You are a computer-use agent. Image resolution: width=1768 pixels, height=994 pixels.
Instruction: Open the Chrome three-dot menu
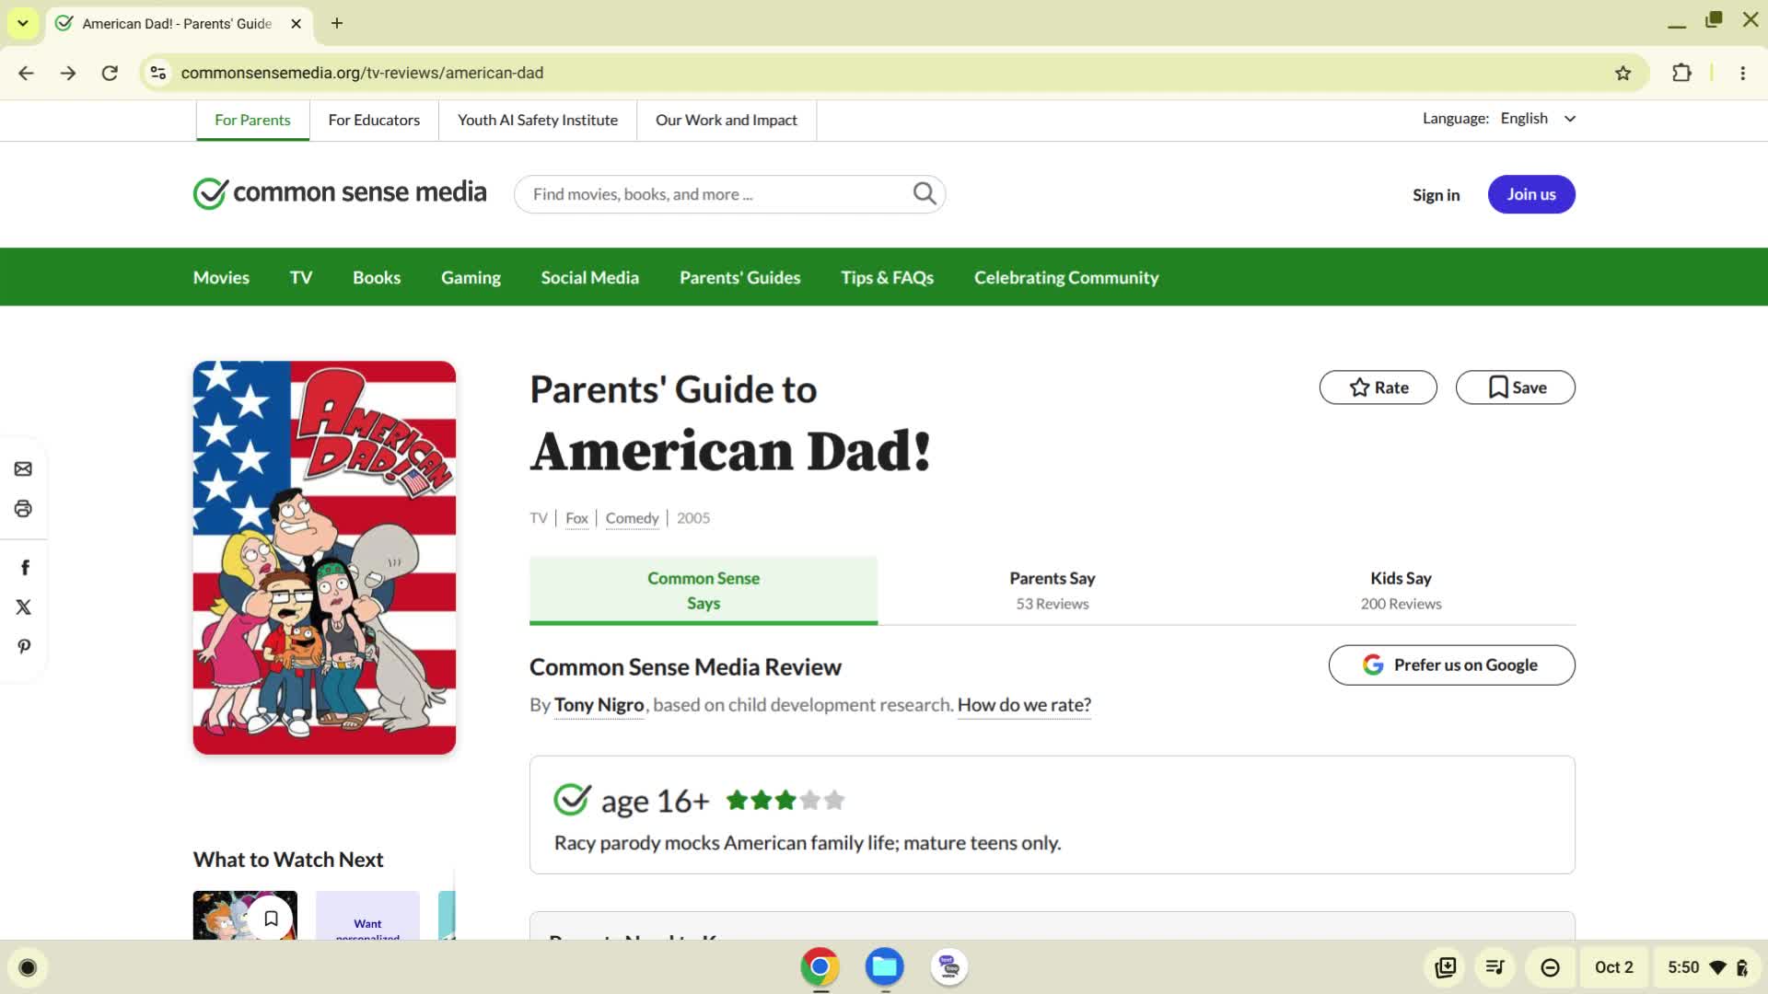[1742, 73]
